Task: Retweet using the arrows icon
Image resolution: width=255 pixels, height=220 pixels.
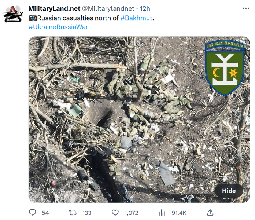Action: (x=73, y=213)
